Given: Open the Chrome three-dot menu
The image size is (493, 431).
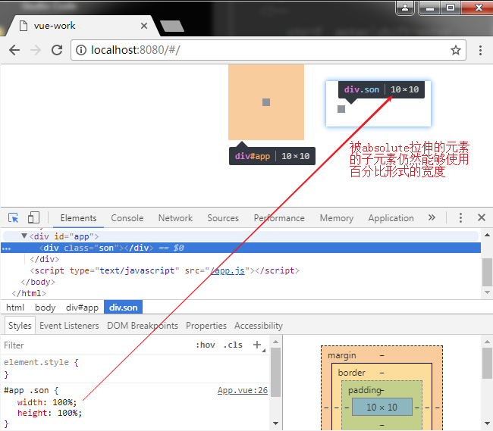Looking at the screenshot, I should tap(480, 50).
